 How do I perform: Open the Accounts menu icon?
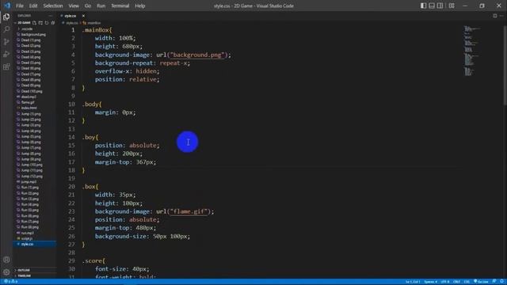[6, 260]
